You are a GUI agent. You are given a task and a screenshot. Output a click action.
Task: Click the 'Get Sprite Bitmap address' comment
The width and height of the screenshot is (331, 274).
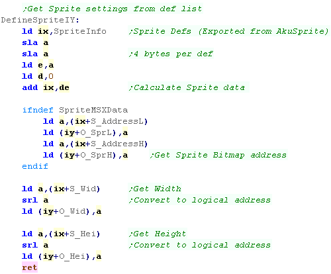click(x=218, y=155)
